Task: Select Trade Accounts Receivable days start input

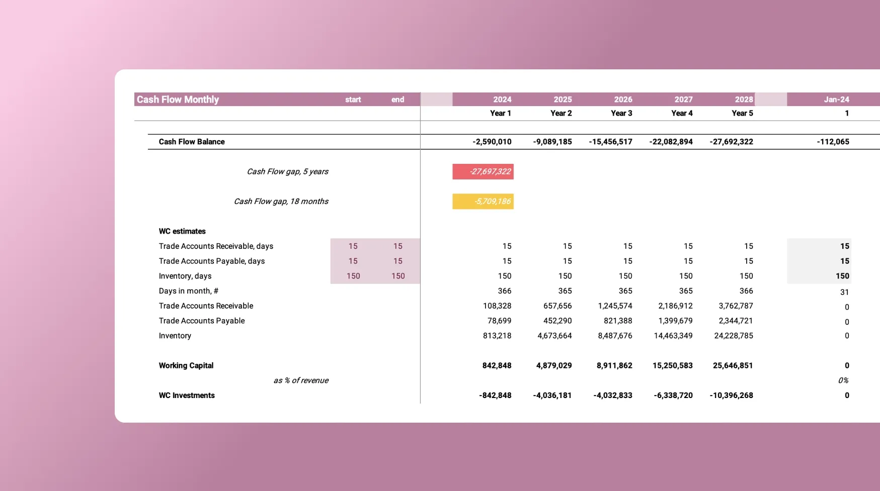Action: pyautogui.click(x=353, y=246)
